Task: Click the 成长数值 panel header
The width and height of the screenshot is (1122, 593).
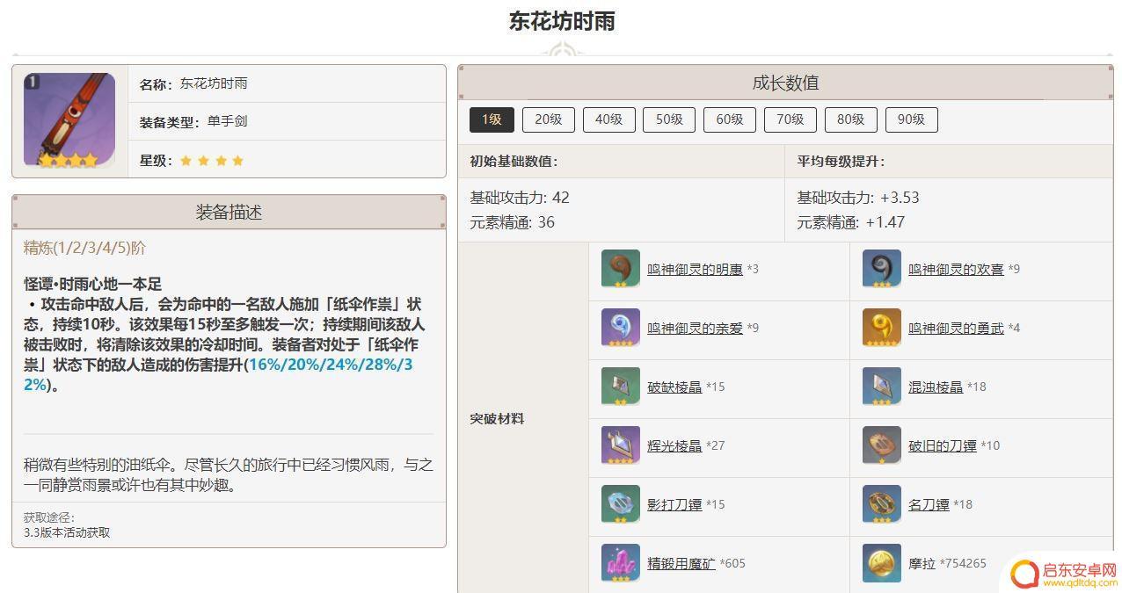Action: [x=785, y=83]
